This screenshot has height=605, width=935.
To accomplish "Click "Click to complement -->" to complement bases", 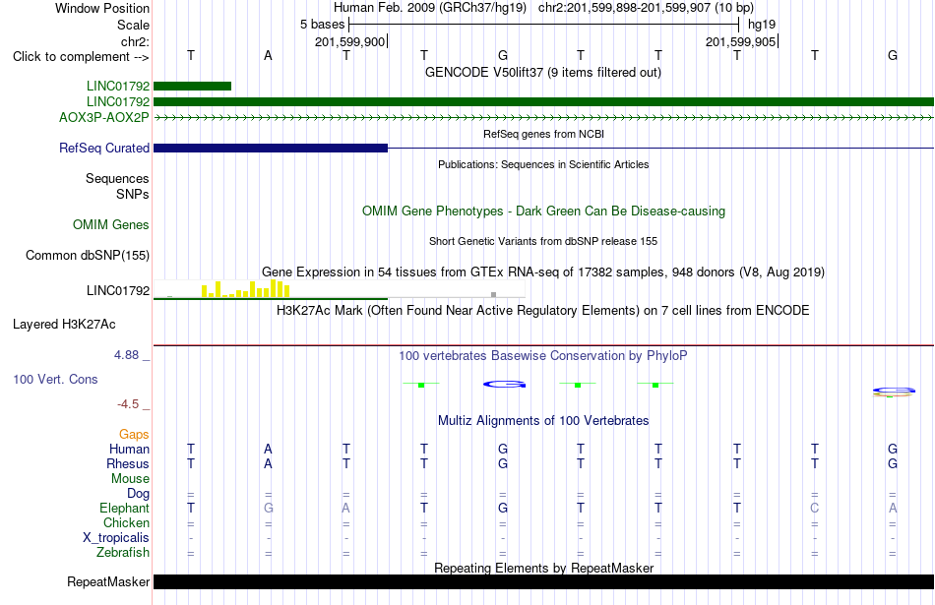I will [x=81, y=57].
